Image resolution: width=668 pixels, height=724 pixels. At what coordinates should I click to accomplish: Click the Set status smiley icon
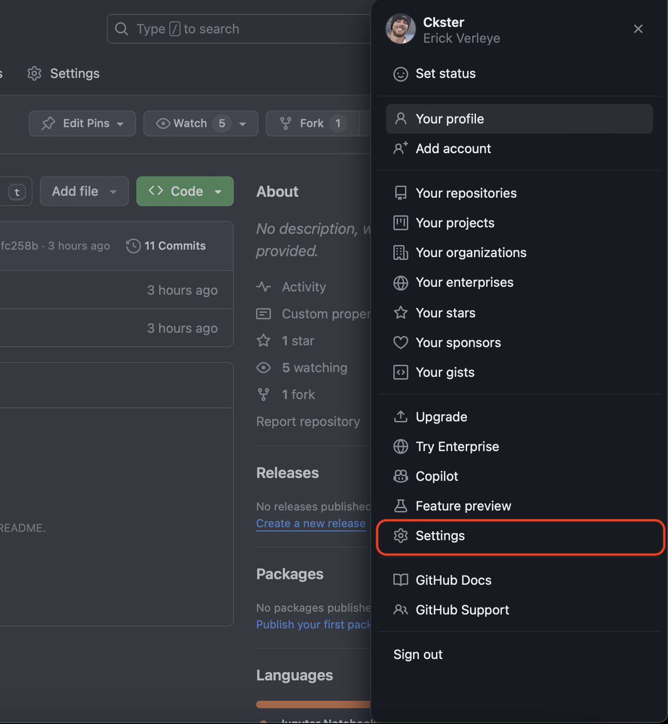(x=400, y=74)
